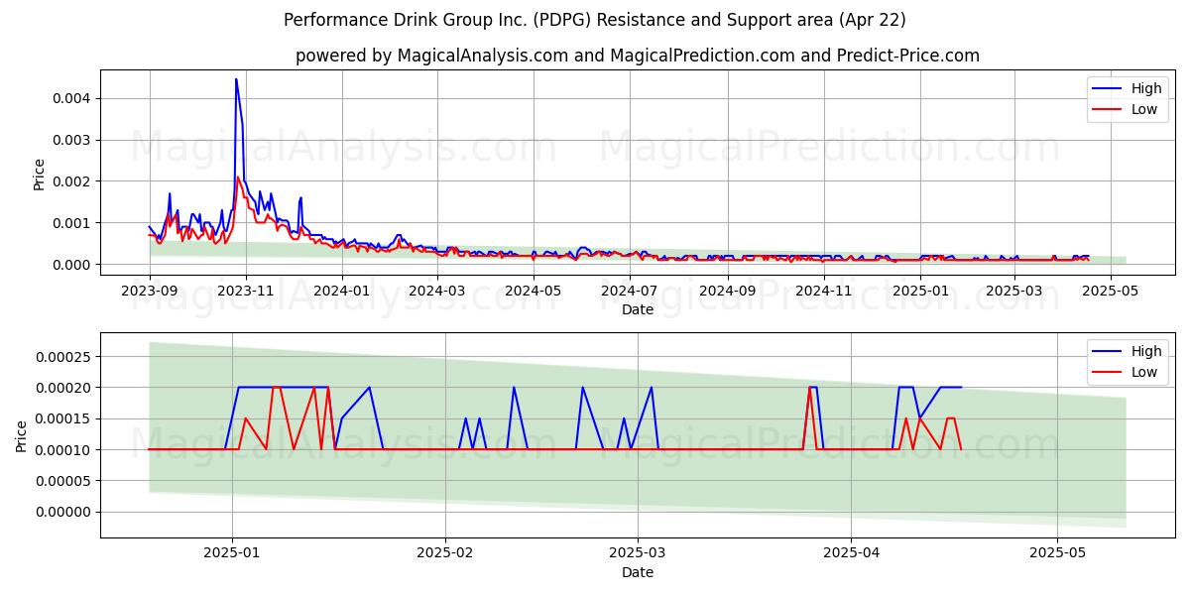Click the tall blue price spike peak near 2023-11
The height and width of the screenshot is (595, 1190).
236,79
